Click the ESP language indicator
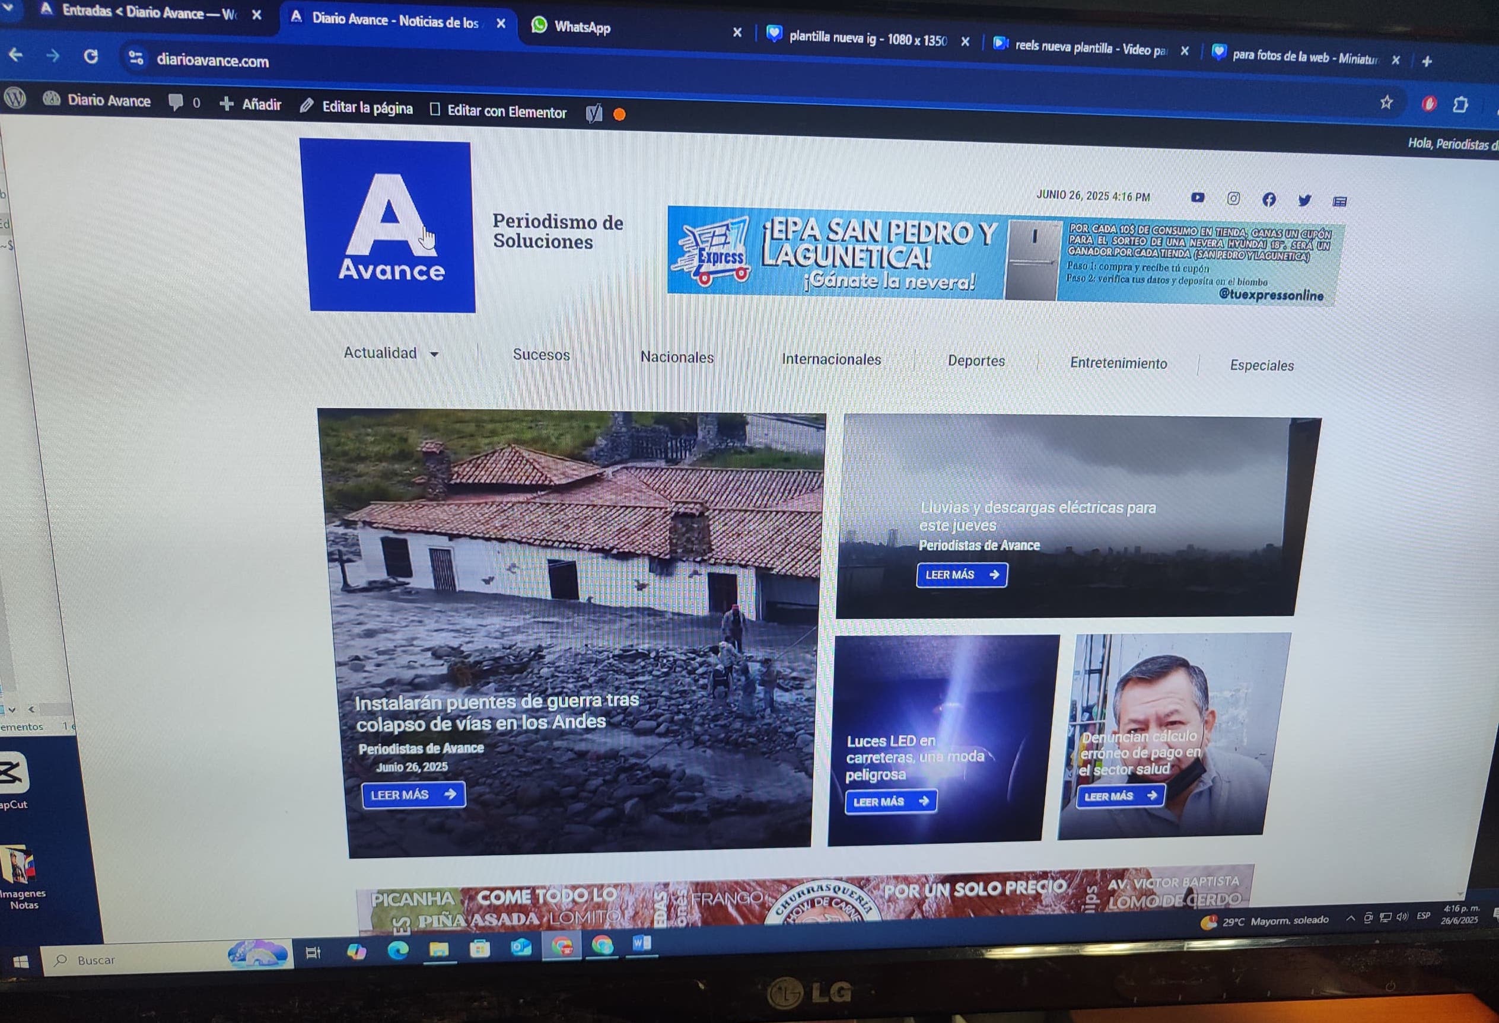Viewport: 1499px width, 1023px height. pyautogui.click(x=1424, y=916)
